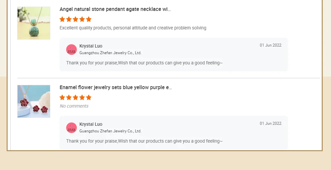Click the "No comments" italic text
This screenshot has height=170, width=331.
tap(74, 106)
